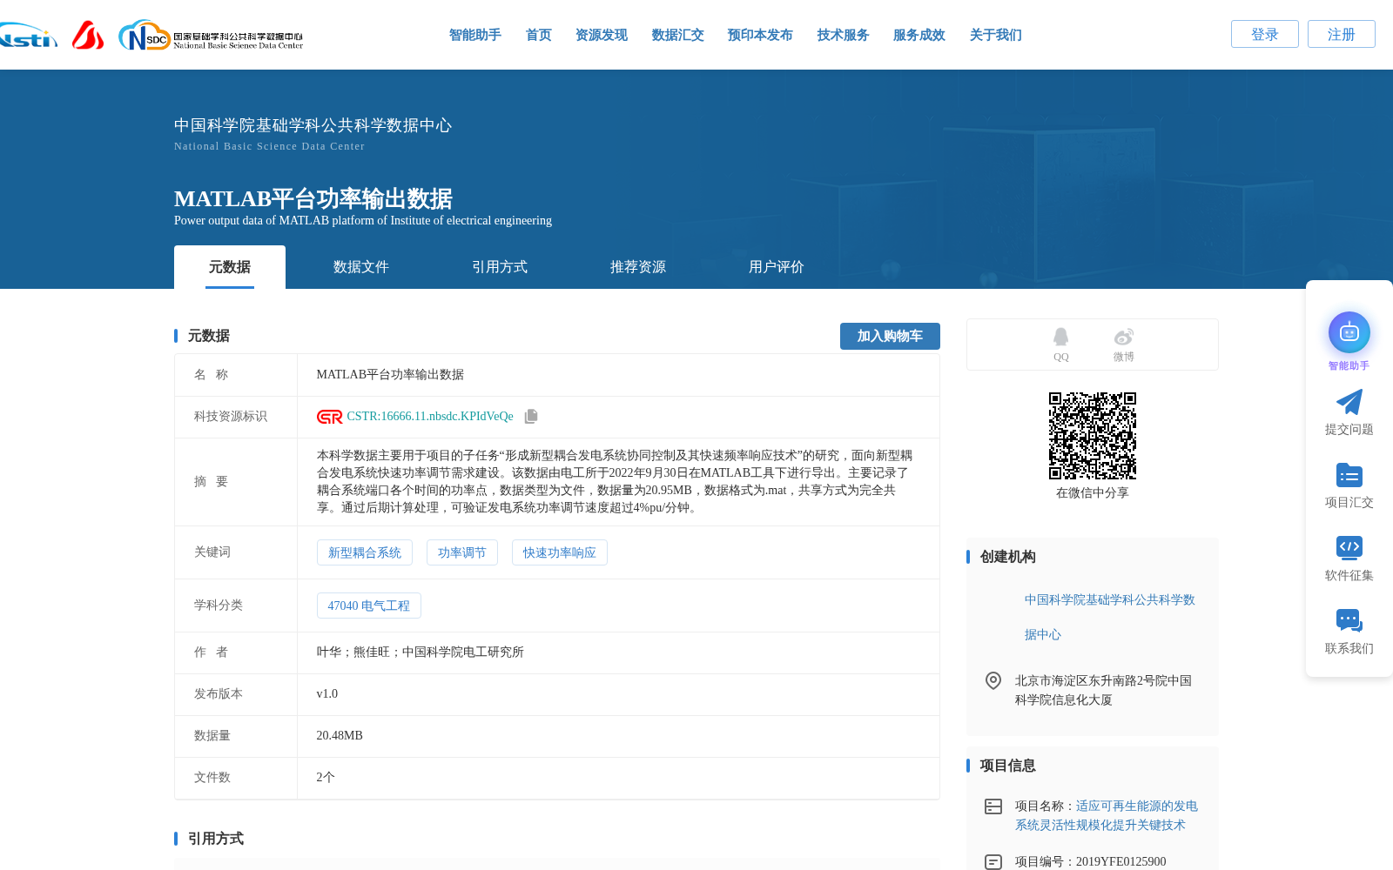Open the 资源发现 menu item
Viewport: 1393px width, 870px height.
[602, 35]
